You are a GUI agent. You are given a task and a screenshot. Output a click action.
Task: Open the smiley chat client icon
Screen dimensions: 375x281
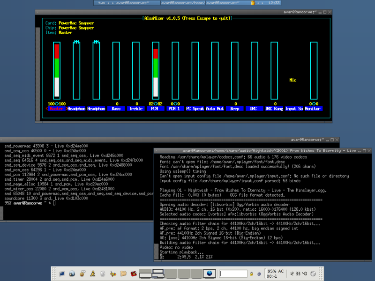click(82, 274)
